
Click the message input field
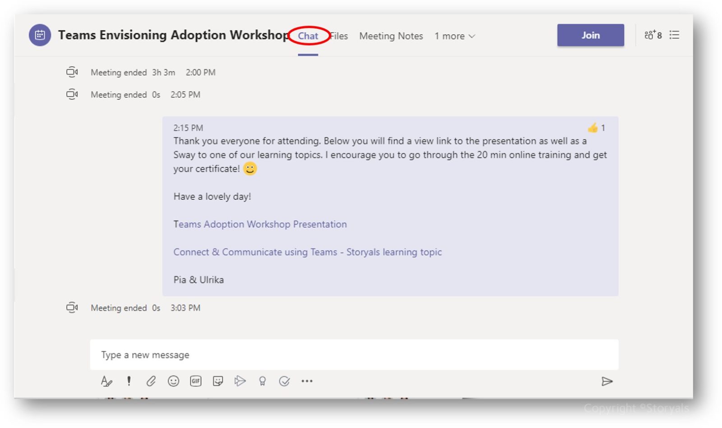(316, 355)
